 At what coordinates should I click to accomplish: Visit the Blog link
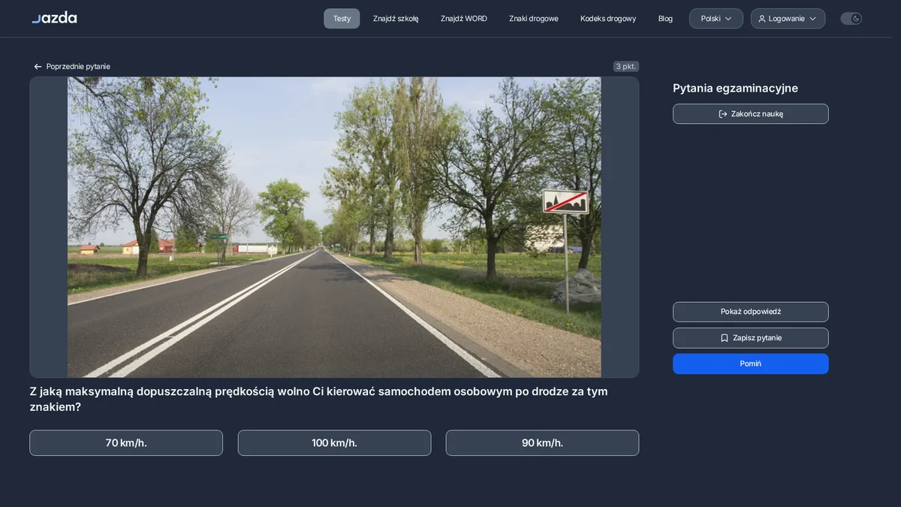pyautogui.click(x=665, y=19)
